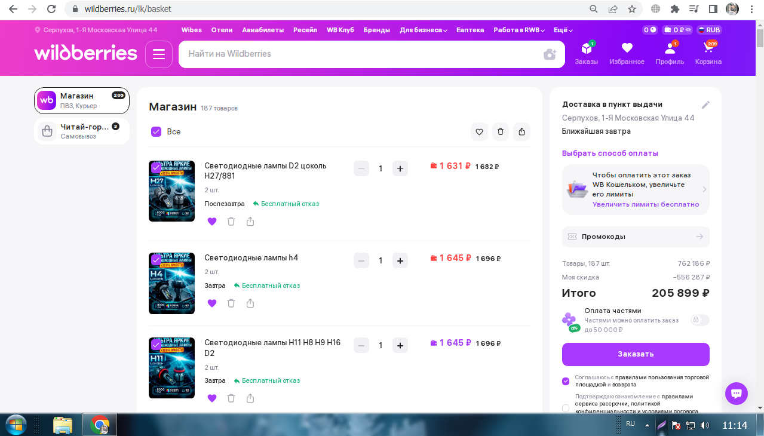Image resolution: width=764 pixels, height=436 pixels.
Task: Uncheck the D2 H27/881 lamps item
Action: pos(157,168)
